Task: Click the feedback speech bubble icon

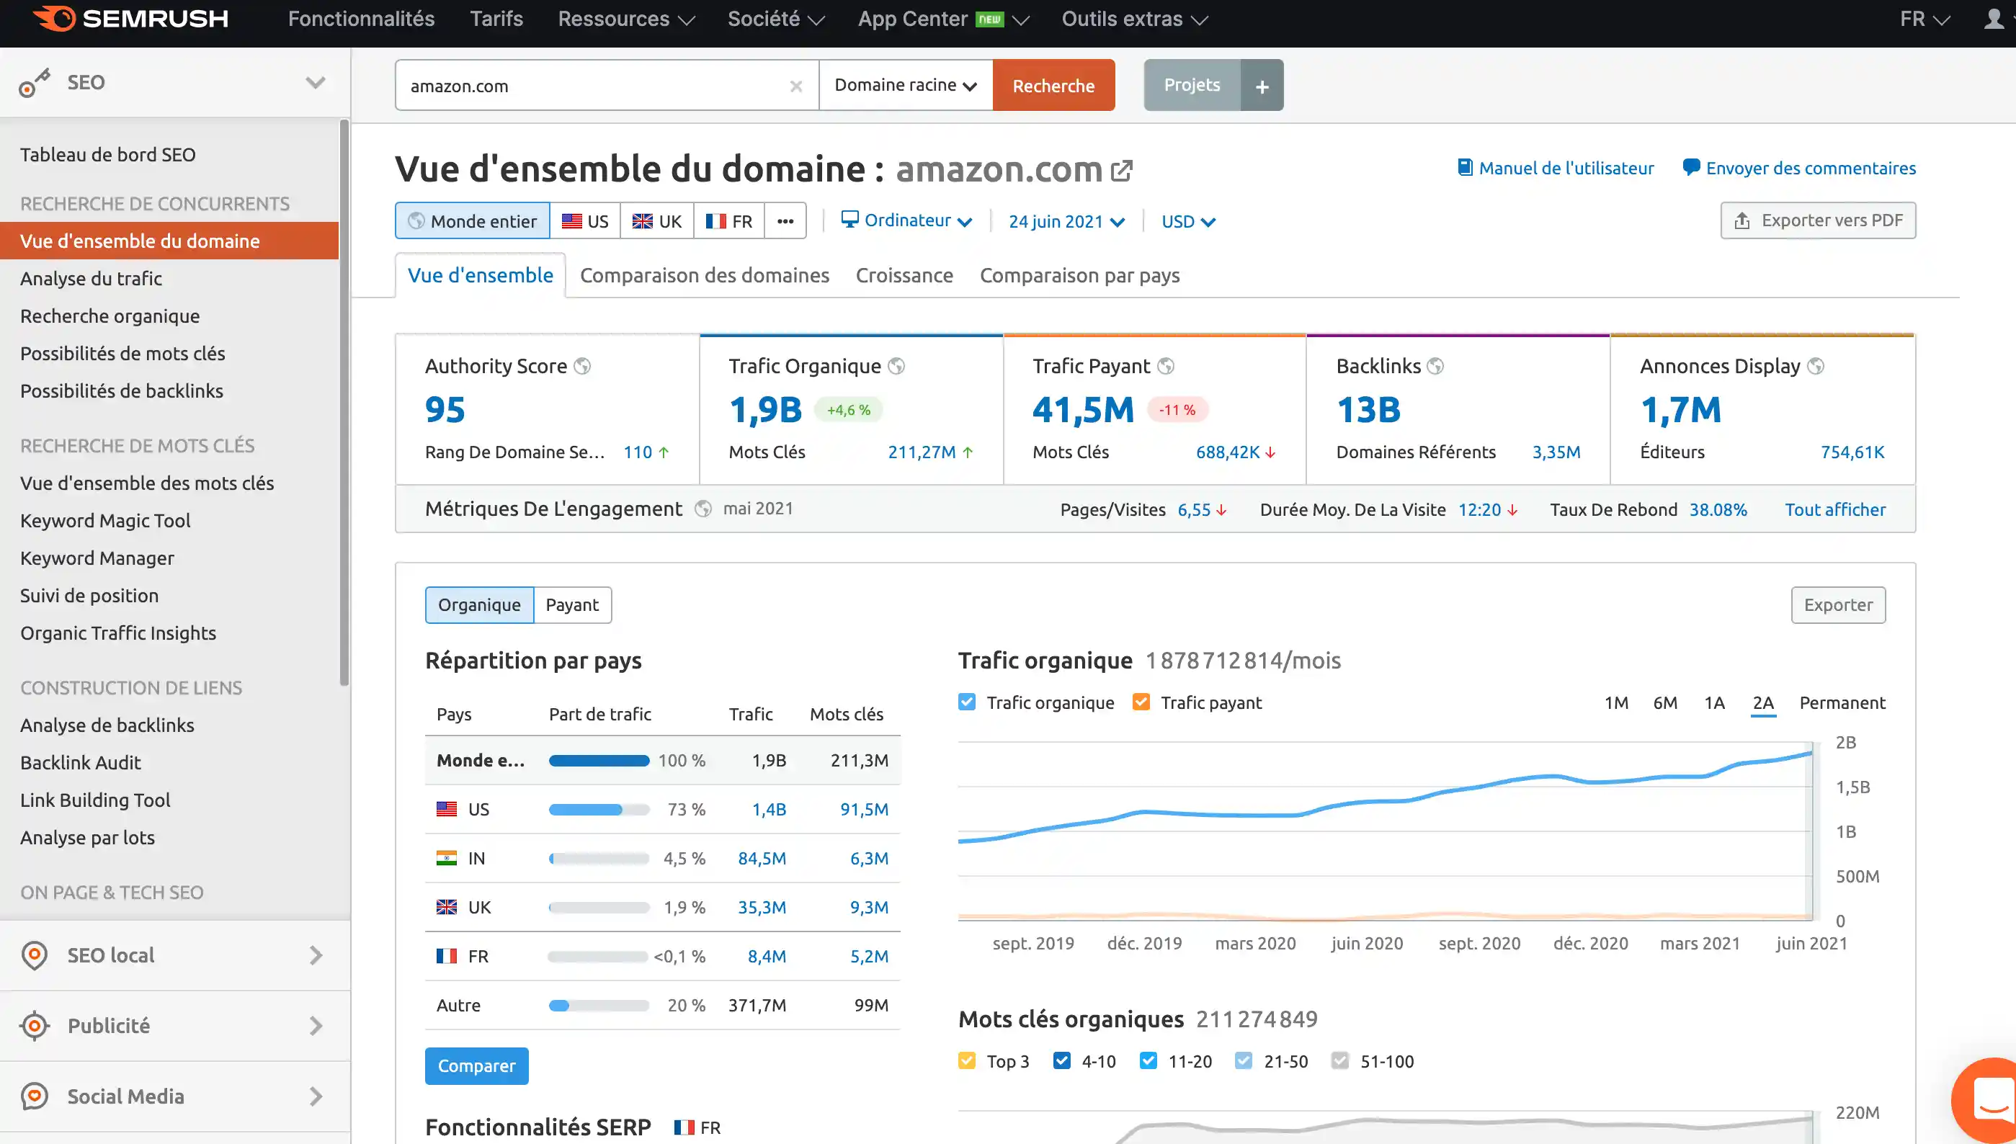Action: click(x=1692, y=167)
